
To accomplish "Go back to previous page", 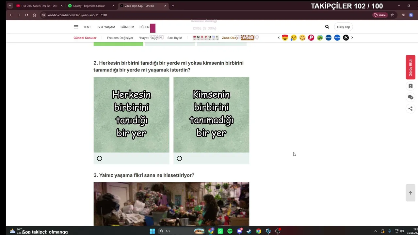I will [x=11, y=15].
